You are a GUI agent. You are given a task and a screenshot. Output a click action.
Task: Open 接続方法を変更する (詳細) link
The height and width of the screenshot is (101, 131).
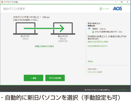coord(98,42)
